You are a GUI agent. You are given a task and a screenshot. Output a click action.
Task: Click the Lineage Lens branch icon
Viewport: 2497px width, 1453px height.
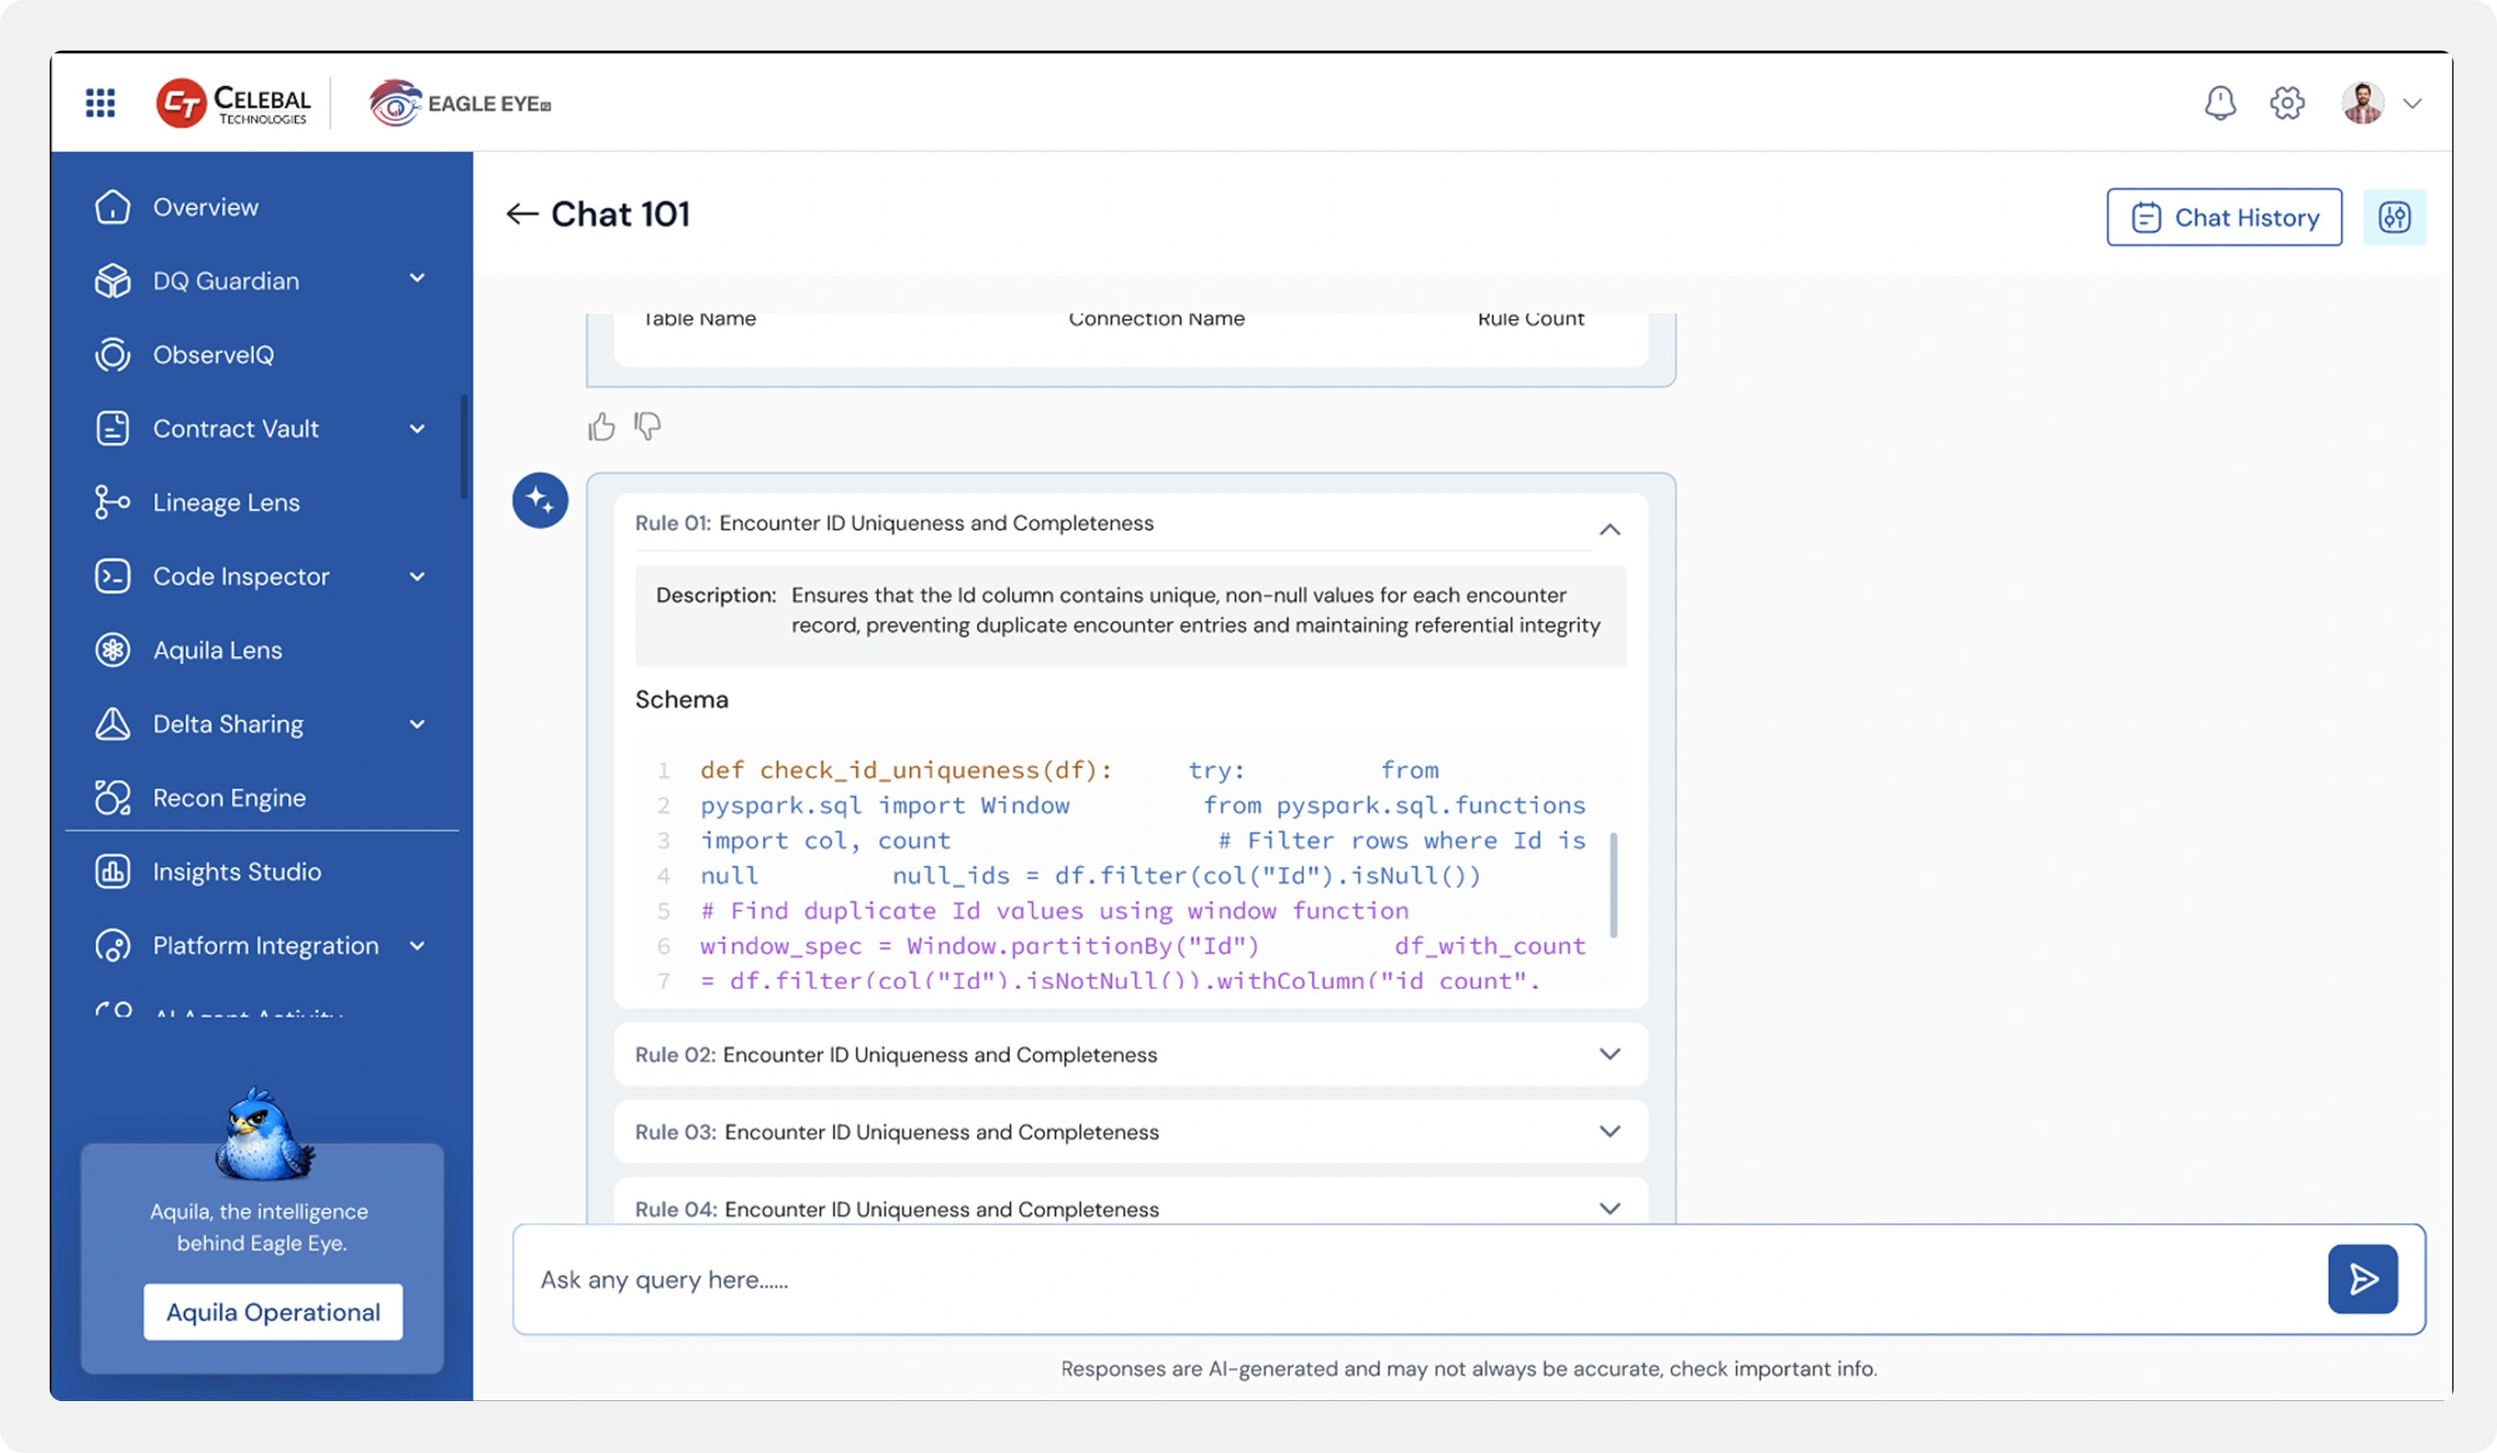coord(112,502)
